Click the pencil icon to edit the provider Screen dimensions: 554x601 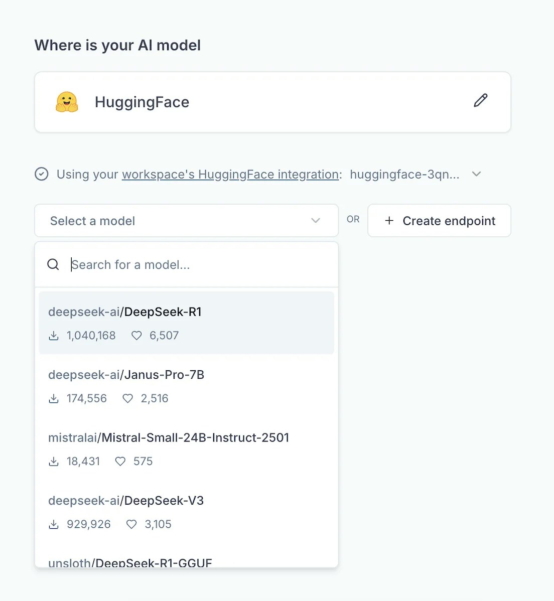click(x=481, y=101)
